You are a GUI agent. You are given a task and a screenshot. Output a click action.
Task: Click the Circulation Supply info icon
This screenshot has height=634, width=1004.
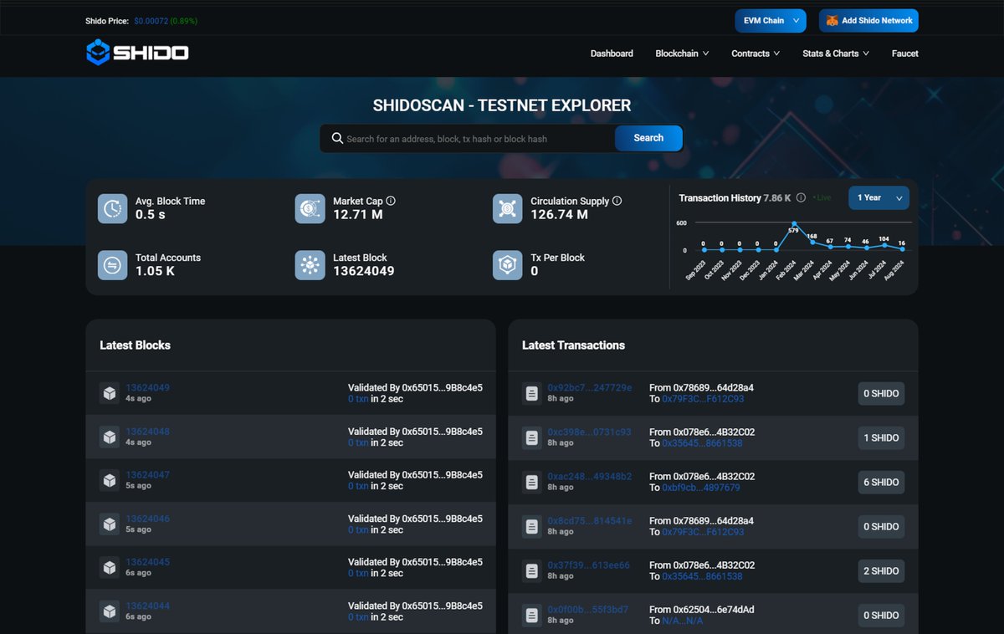617,201
